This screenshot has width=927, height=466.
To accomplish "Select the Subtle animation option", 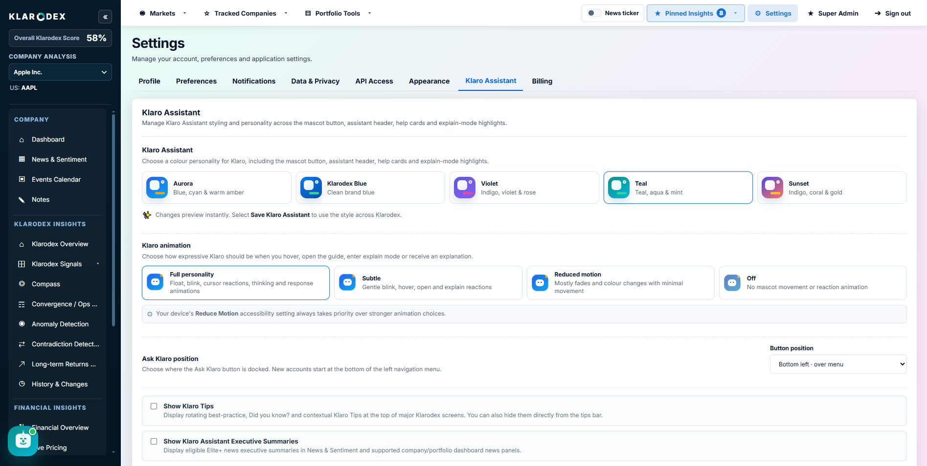I will [x=428, y=283].
